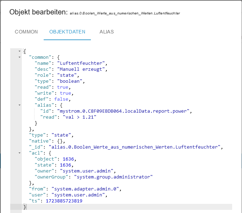This screenshot has width=242, height=213.
Task: Click the false value of "def"
Action: click(61, 99)
